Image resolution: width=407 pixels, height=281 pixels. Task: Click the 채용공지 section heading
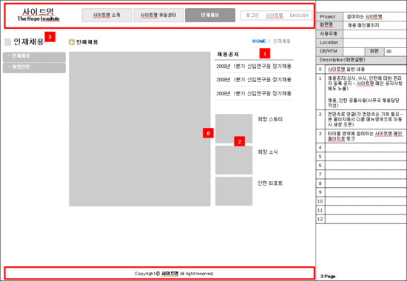point(228,54)
